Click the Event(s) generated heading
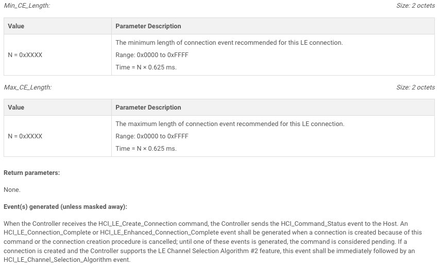The image size is (439, 268). pos(65,206)
